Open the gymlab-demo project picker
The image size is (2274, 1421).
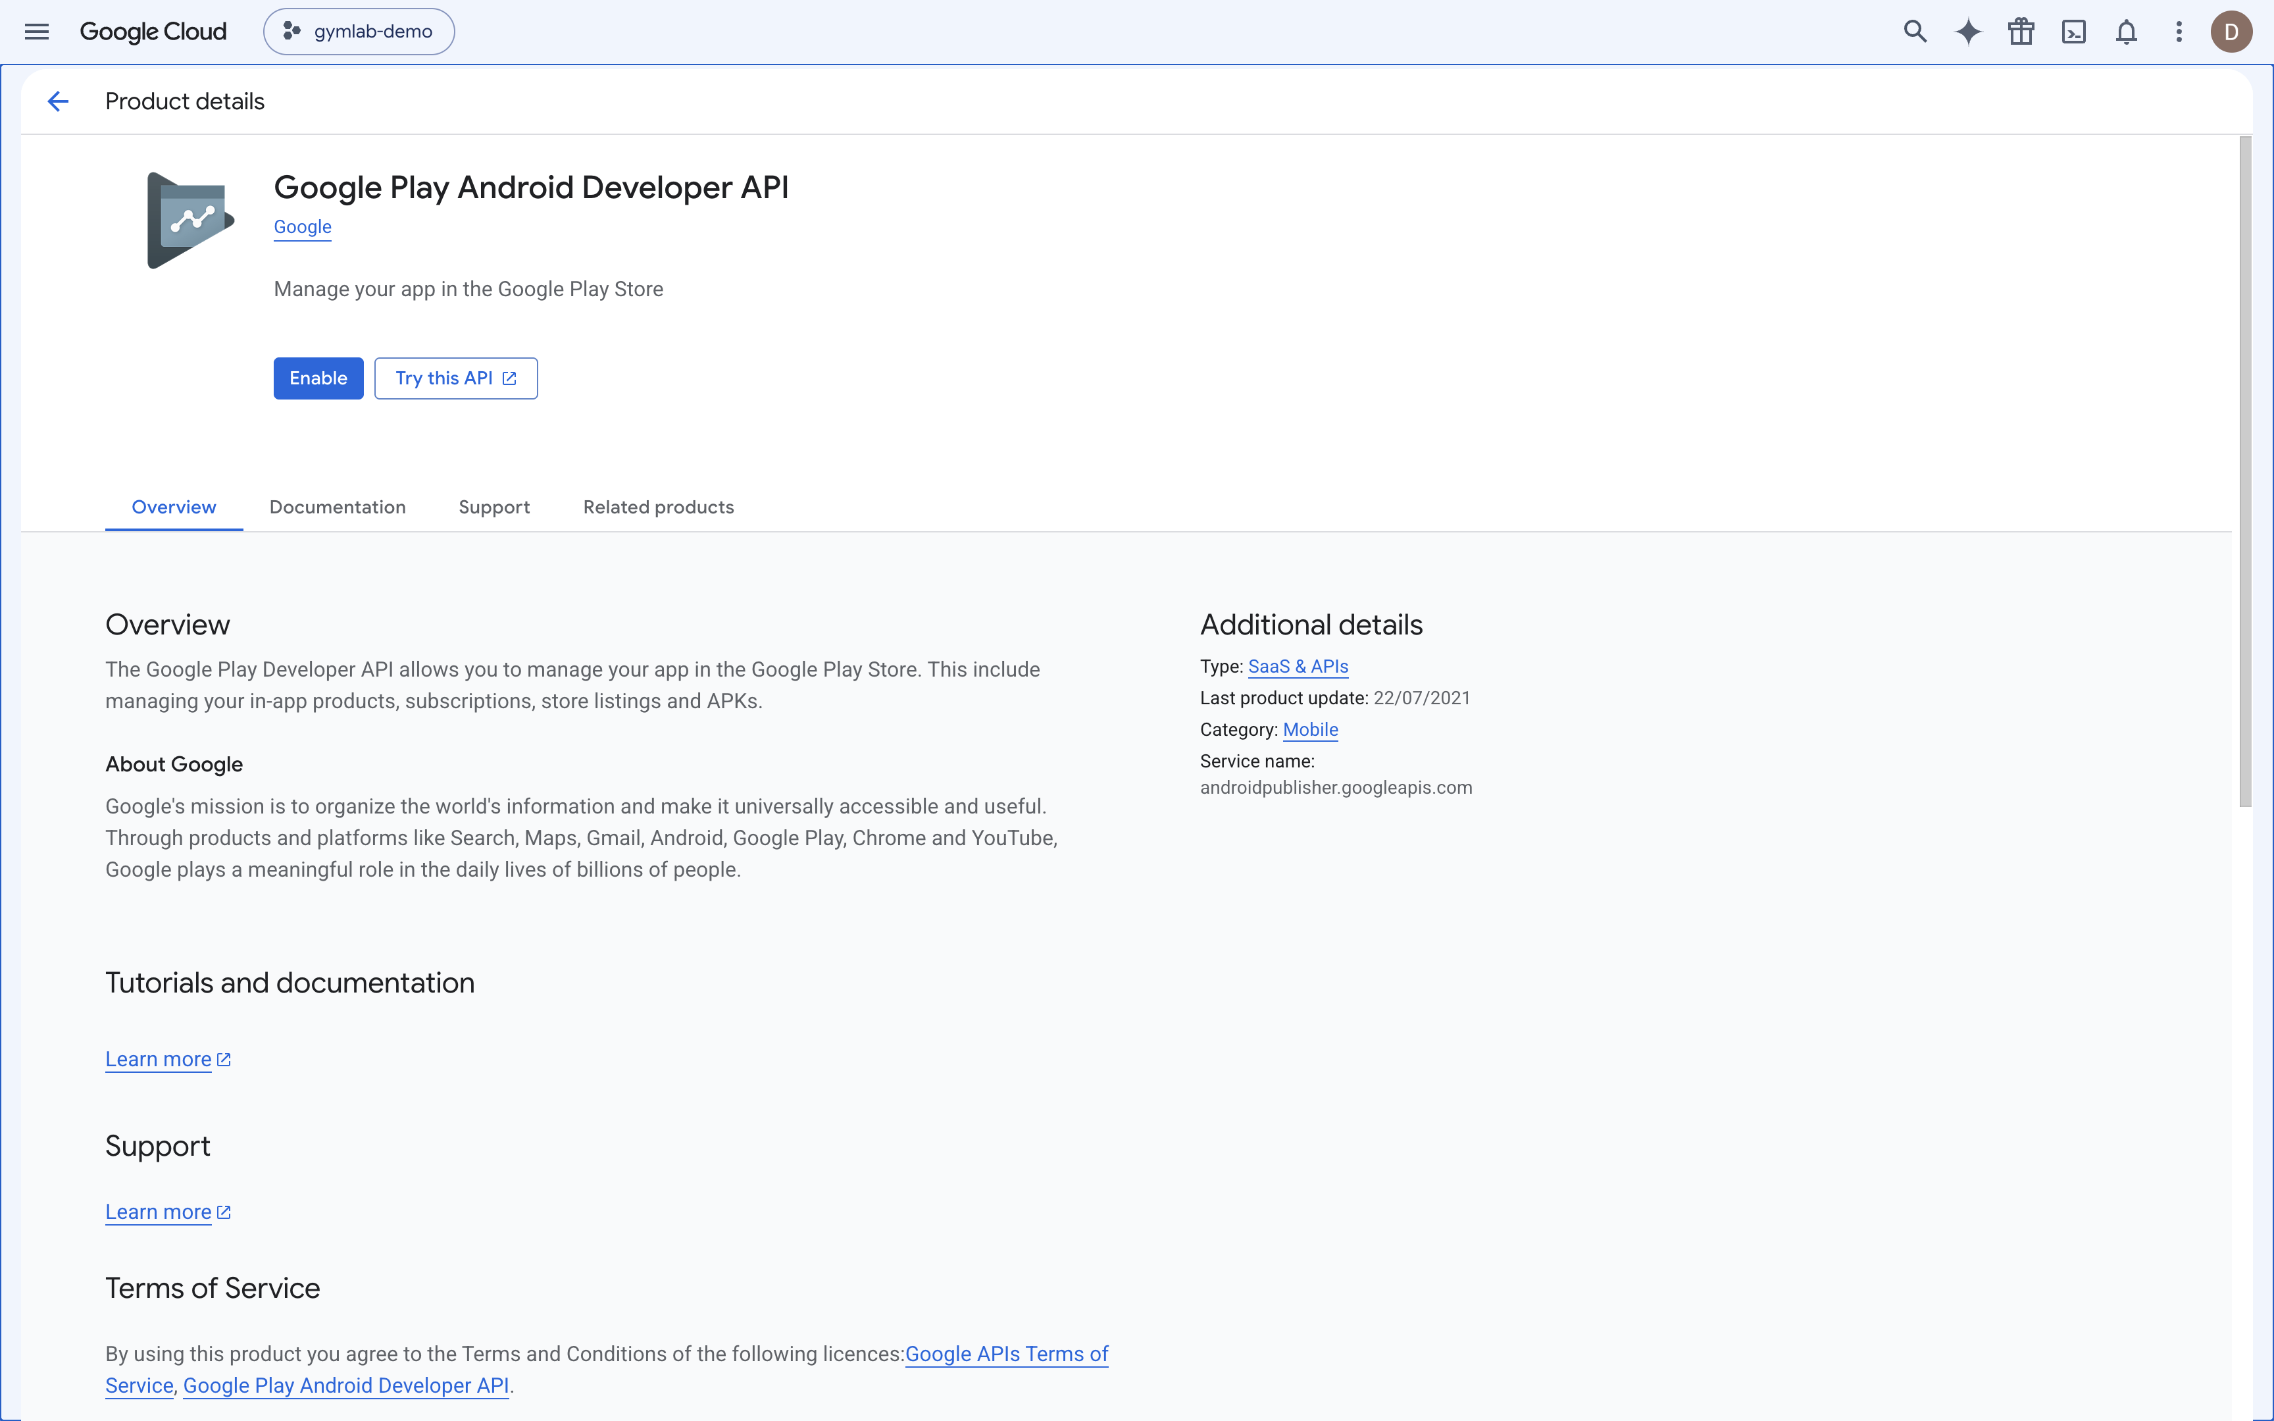pos(359,32)
